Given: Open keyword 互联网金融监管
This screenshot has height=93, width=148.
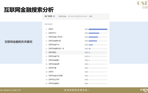Looking at the screenshot, I should click(54, 64).
